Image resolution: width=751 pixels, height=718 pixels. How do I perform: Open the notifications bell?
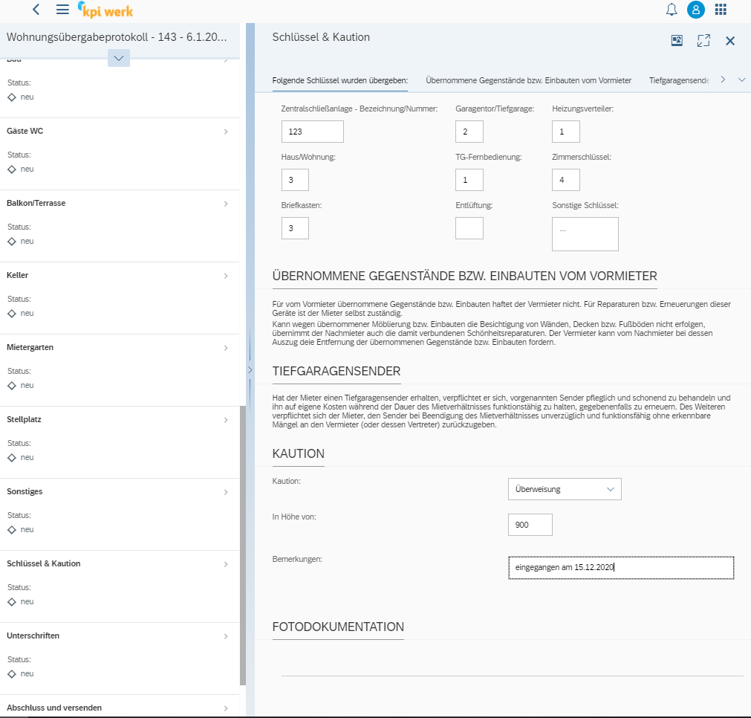[x=672, y=10]
